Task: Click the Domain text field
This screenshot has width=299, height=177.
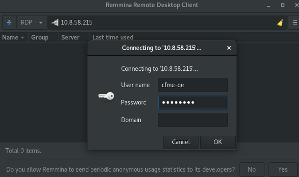Action: point(193,120)
